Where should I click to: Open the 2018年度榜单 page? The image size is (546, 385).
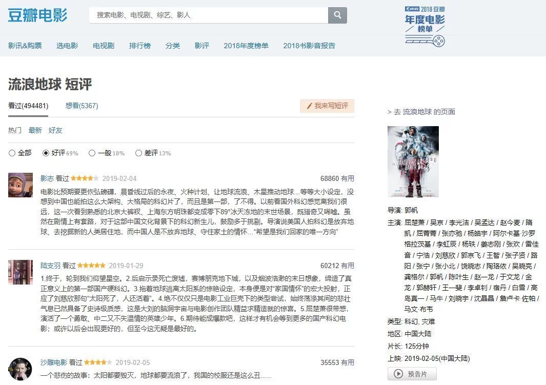coord(246,46)
